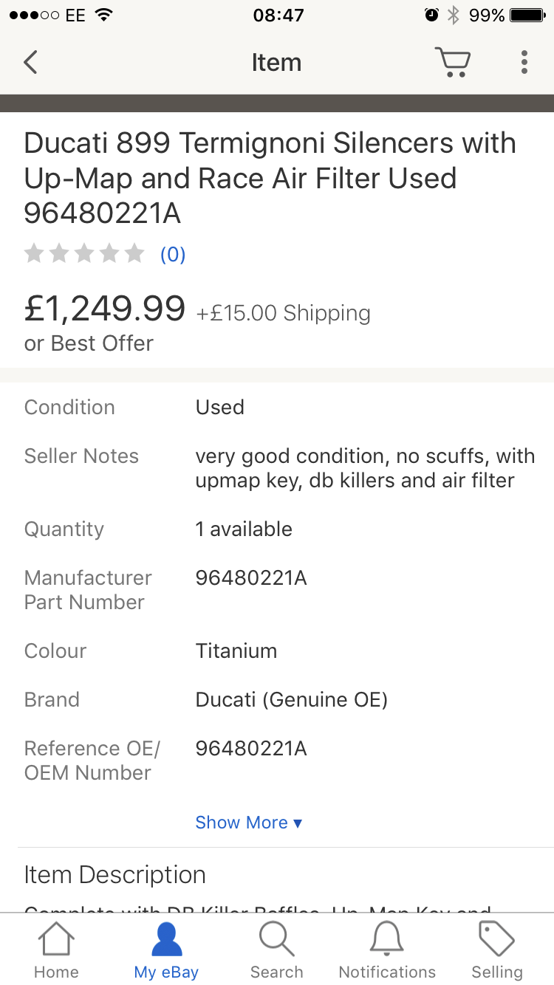
Task: Tap the Manufacturer Part Number value
Action: (250, 578)
